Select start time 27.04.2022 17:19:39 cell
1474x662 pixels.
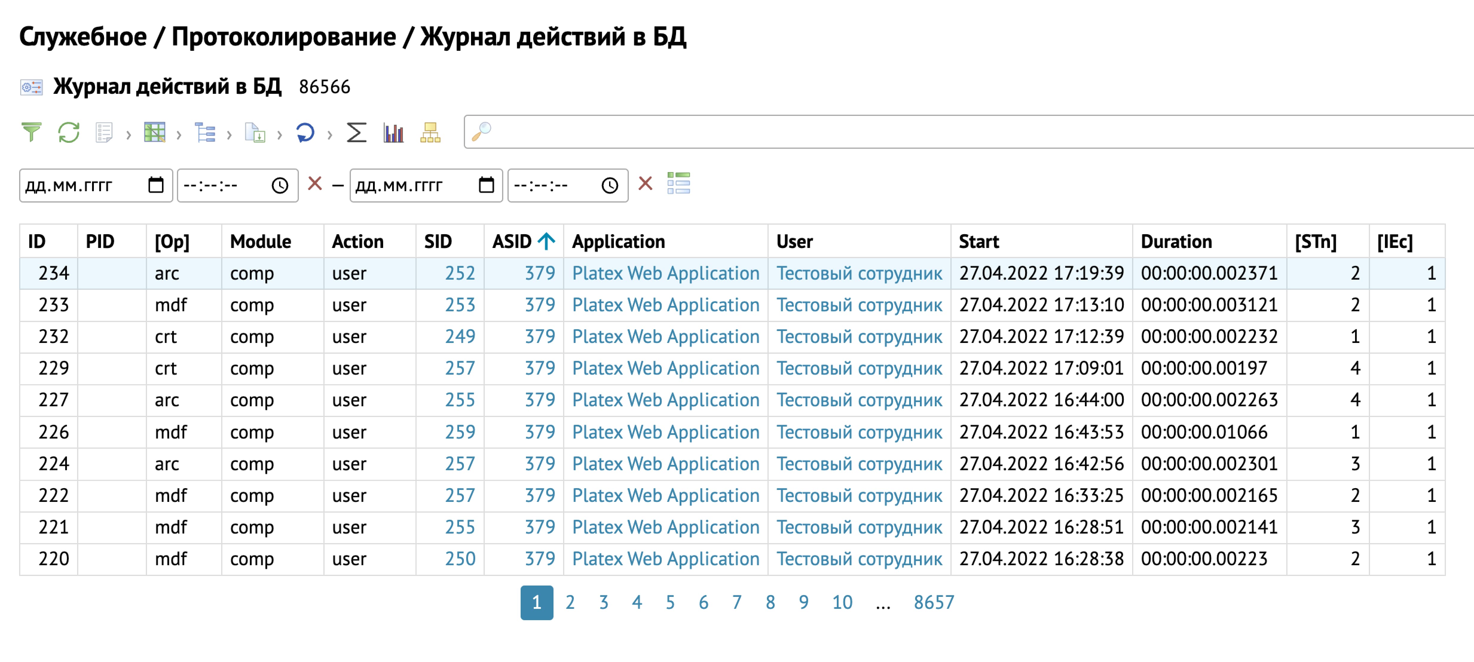[x=1042, y=273]
